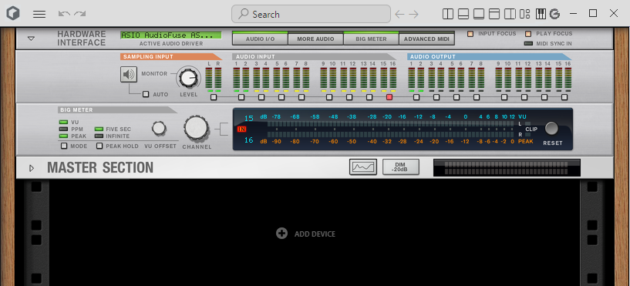Select audio output channels 3-4 meter button
Viewport: 630px width, 286px height.
436,97
